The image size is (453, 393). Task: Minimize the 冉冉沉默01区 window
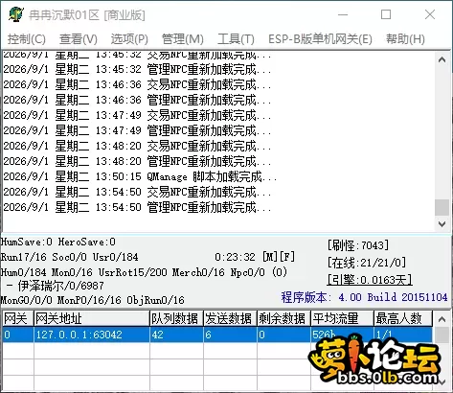click(x=343, y=14)
